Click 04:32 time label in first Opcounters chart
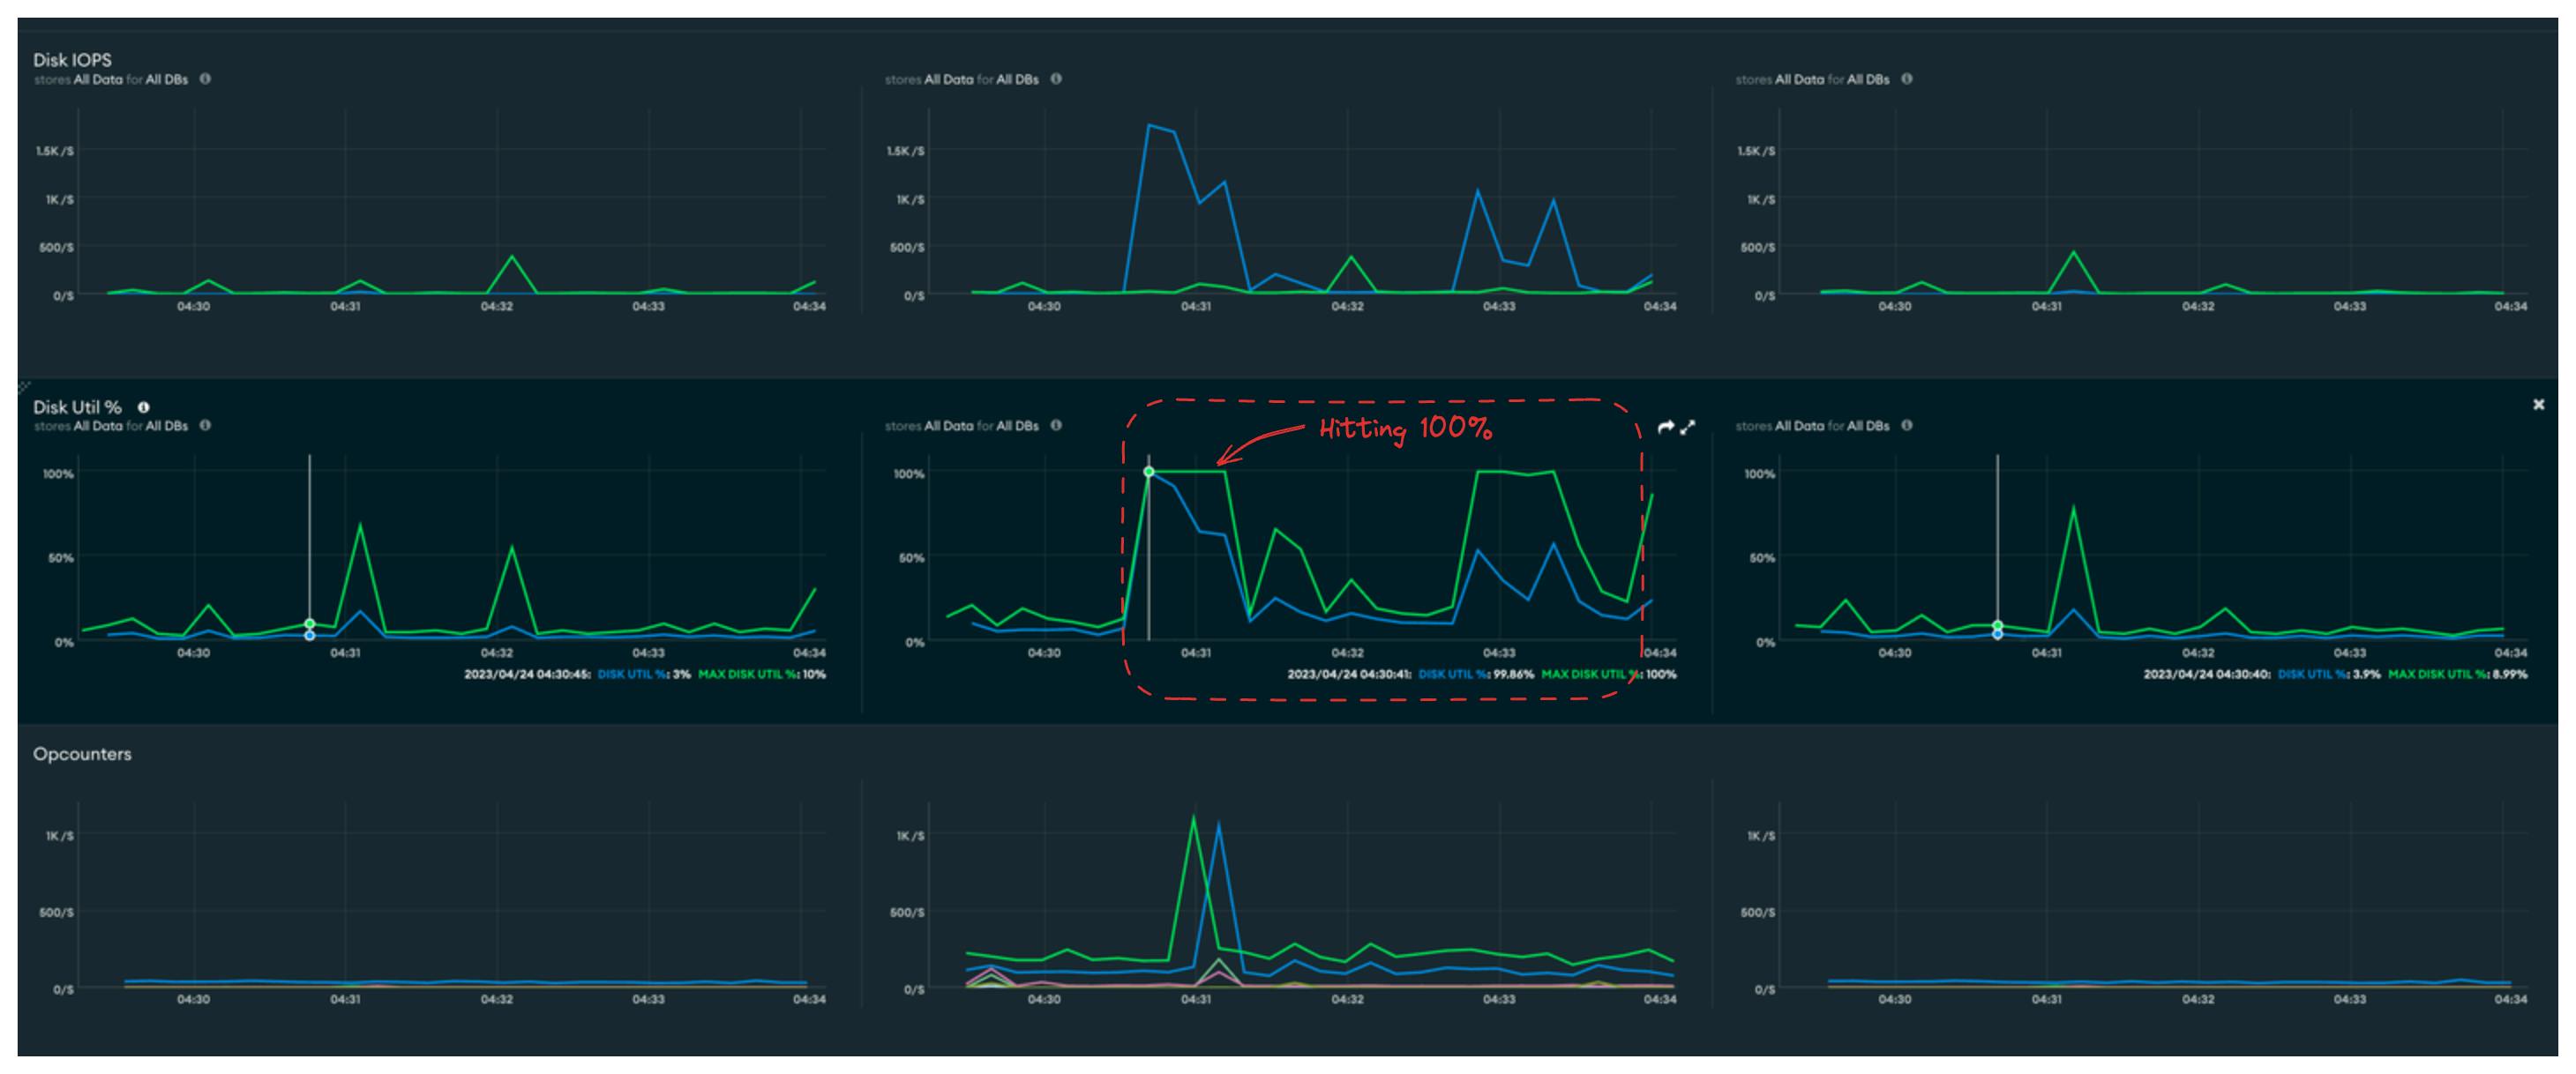Viewport: 2576px width, 1074px height. pos(497,999)
